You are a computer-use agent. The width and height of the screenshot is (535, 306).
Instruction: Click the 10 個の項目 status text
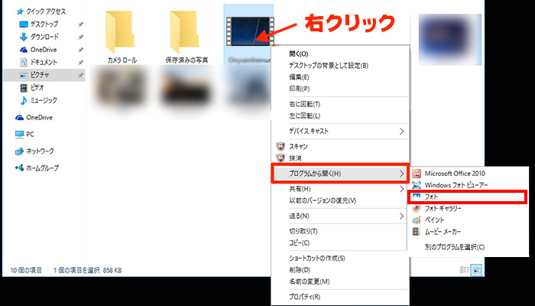coord(26,271)
